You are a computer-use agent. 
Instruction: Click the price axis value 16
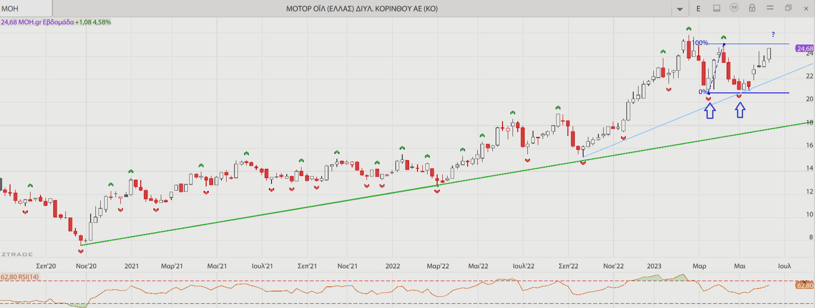[809, 145]
